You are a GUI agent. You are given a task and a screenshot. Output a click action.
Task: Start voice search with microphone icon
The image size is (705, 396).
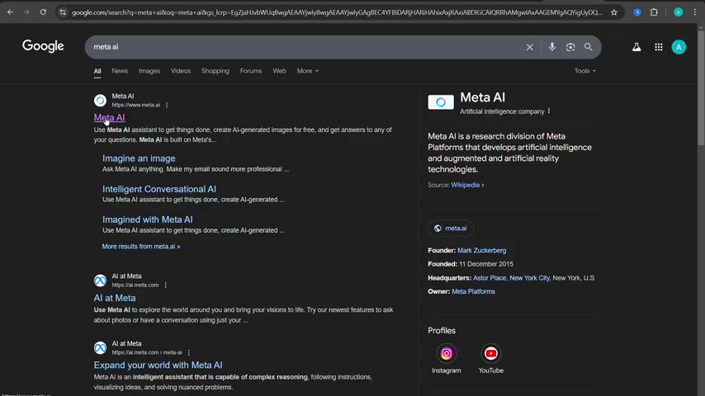pyautogui.click(x=552, y=47)
